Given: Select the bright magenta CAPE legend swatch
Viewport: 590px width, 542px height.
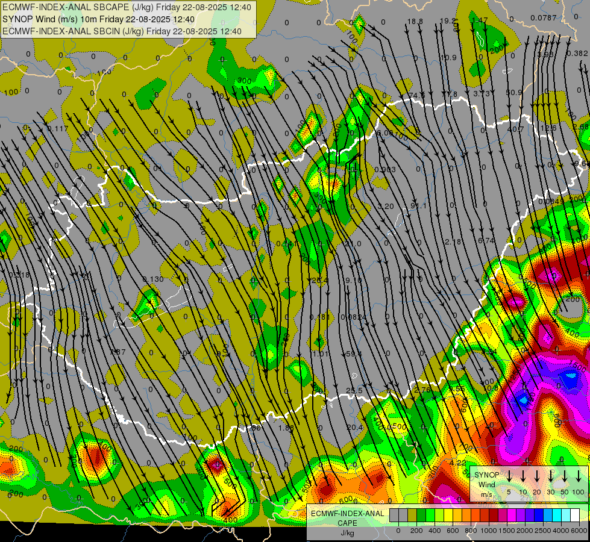Looking at the screenshot, I should click(x=512, y=516).
